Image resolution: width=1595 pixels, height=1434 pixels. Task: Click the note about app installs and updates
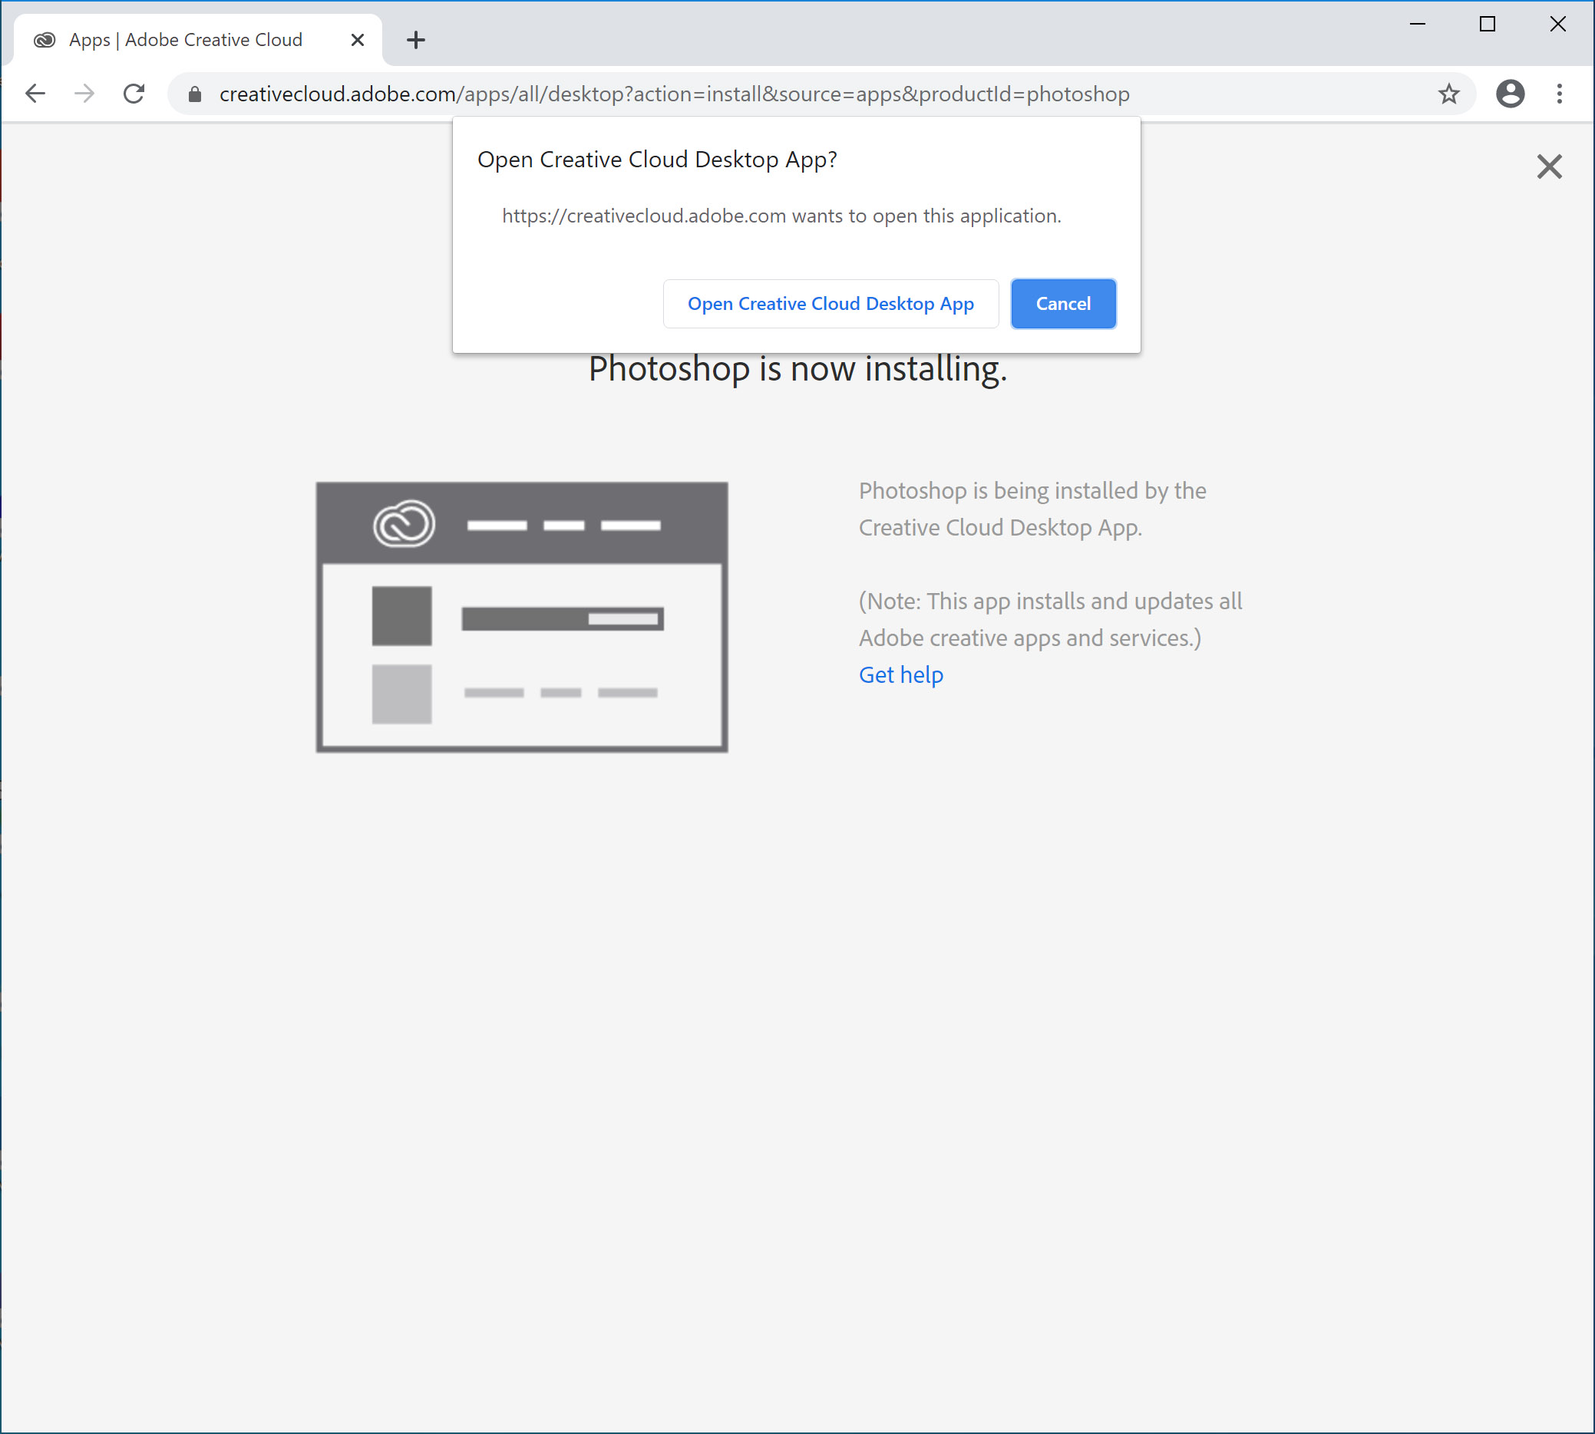[1051, 619]
